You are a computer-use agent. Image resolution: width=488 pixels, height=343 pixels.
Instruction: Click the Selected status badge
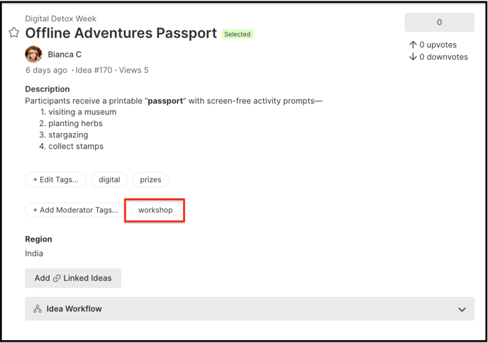[237, 34]
